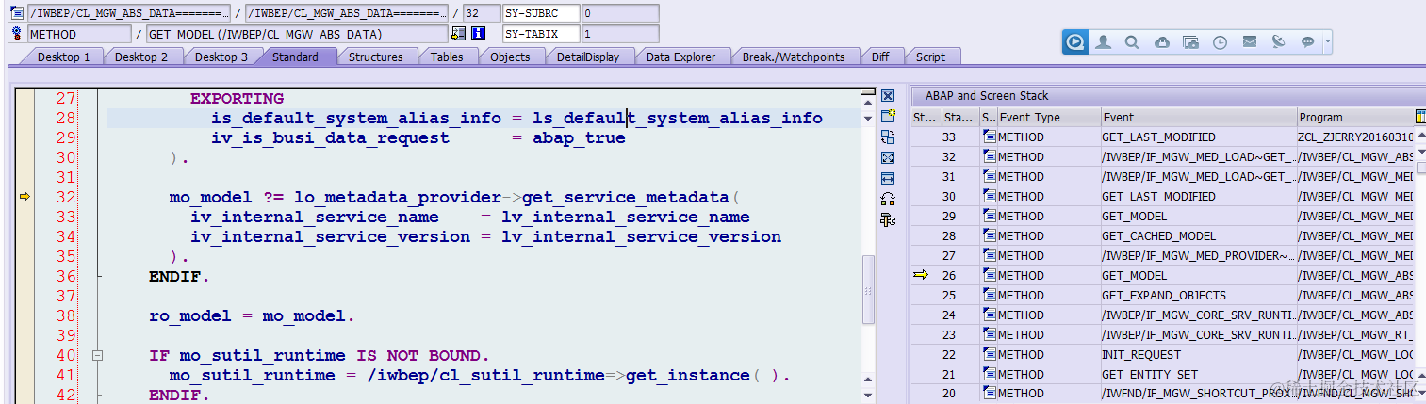Viewport: 1426px width, 404px height.
Task: Click the SY-SUBRC variable name field
Action: (540, 13)
